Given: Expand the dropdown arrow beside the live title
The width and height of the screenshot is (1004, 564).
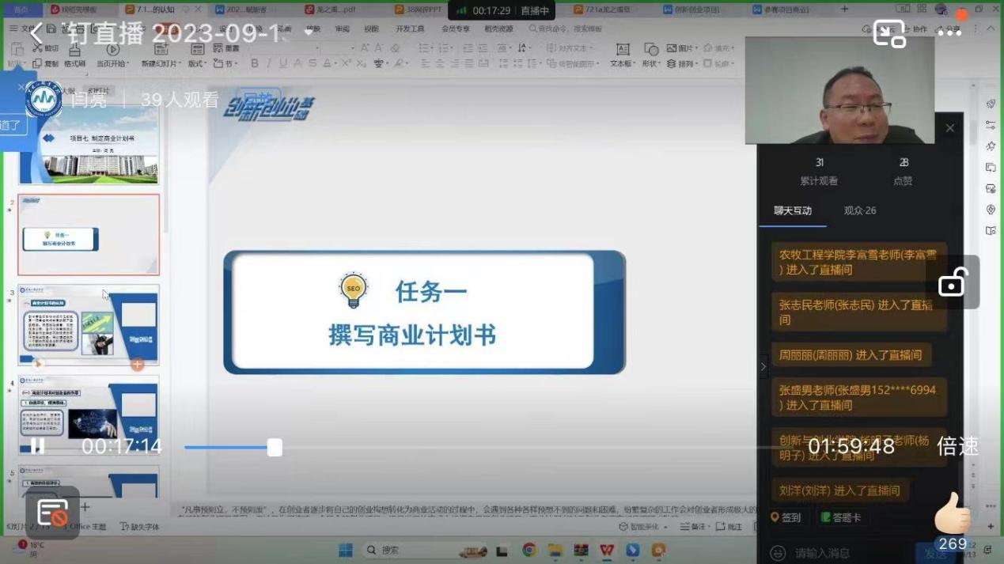Looking at the screenshot, I should (x=309, y=33).
